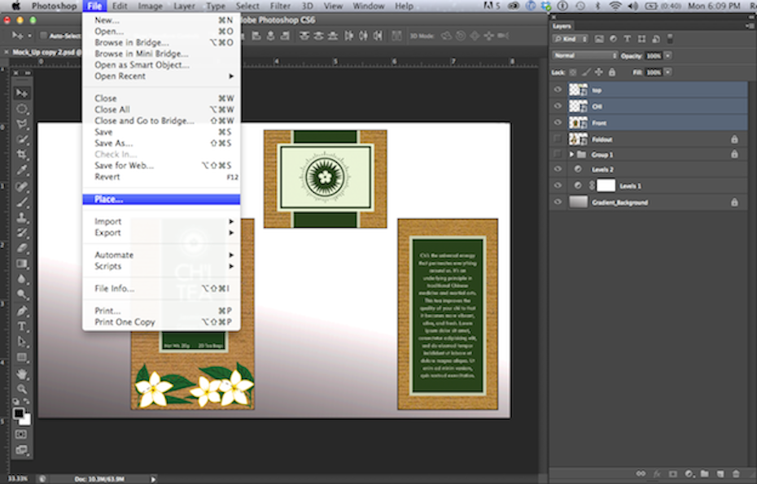The width and height of the screenshot is (757, 484).
Task: Pick the Crop tool
Action: (x=22, y=155)
